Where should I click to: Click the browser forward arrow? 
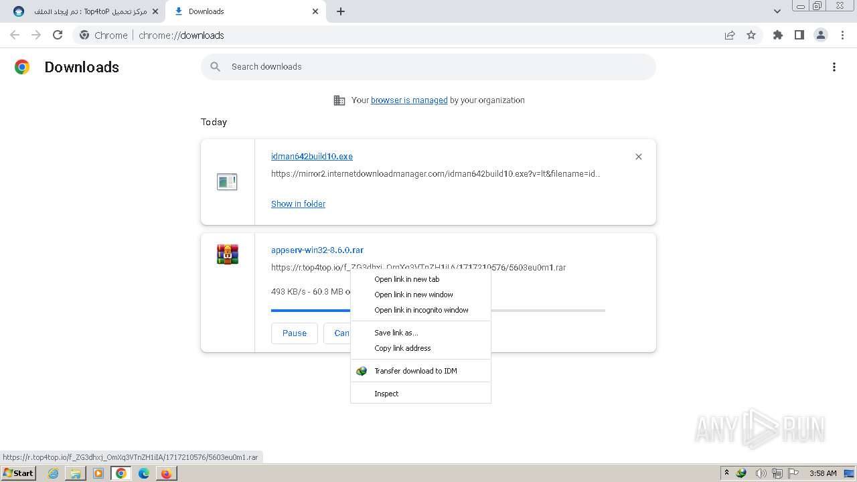point(36,35)
